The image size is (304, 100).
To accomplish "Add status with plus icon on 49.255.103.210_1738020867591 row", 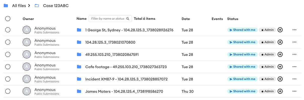I will [x=280, y=55].
